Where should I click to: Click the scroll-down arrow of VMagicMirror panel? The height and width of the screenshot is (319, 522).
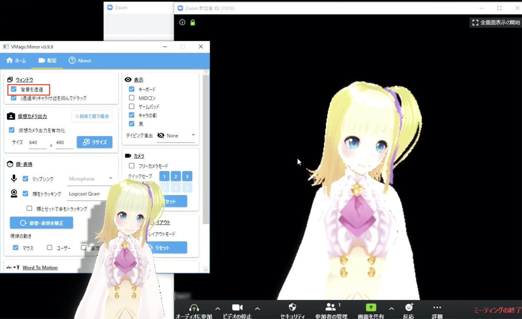[206, 269]
